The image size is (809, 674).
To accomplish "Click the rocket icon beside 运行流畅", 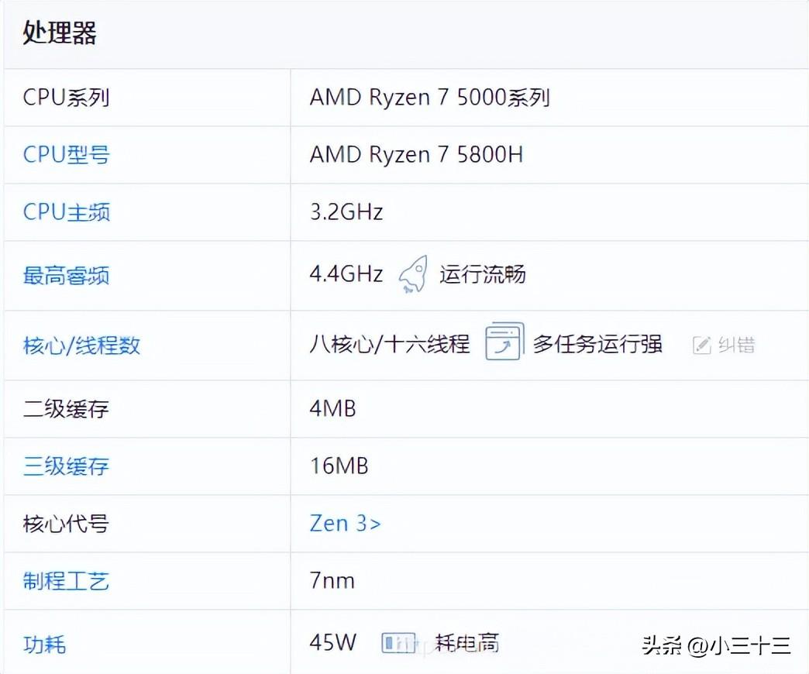I will click(413, 274).
